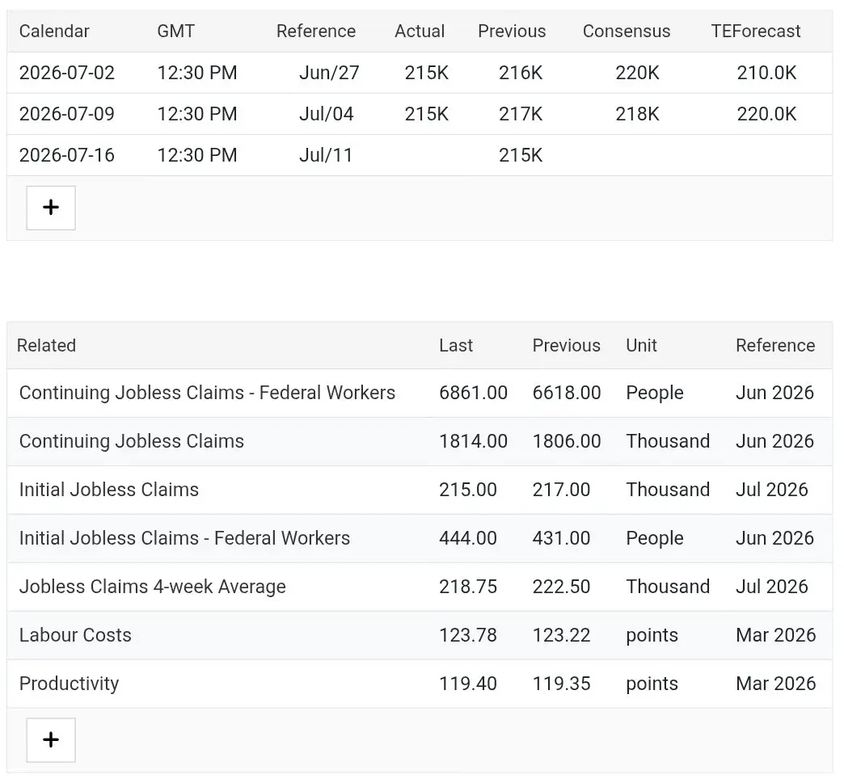844x783 pixels.
Task: Click the Calendar column header
Action: (54, 32)
